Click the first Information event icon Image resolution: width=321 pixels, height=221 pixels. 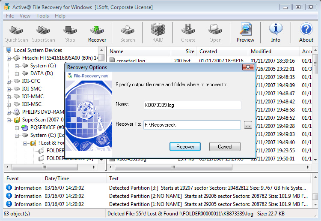[x=9, y=188]
